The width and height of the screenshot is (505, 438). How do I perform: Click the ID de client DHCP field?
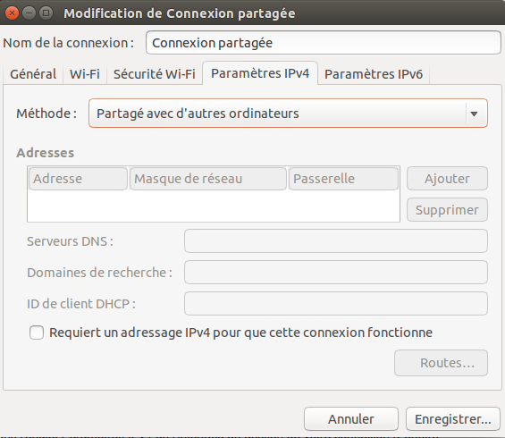pos(336,303)
